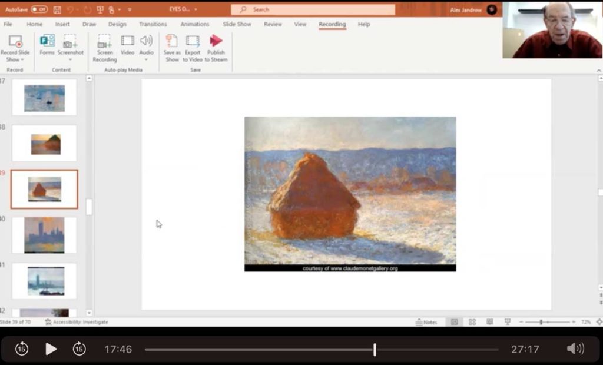Click in the Search box
Image resolution: width=603 pixels, height=365 pixels.
click(313, 9)
